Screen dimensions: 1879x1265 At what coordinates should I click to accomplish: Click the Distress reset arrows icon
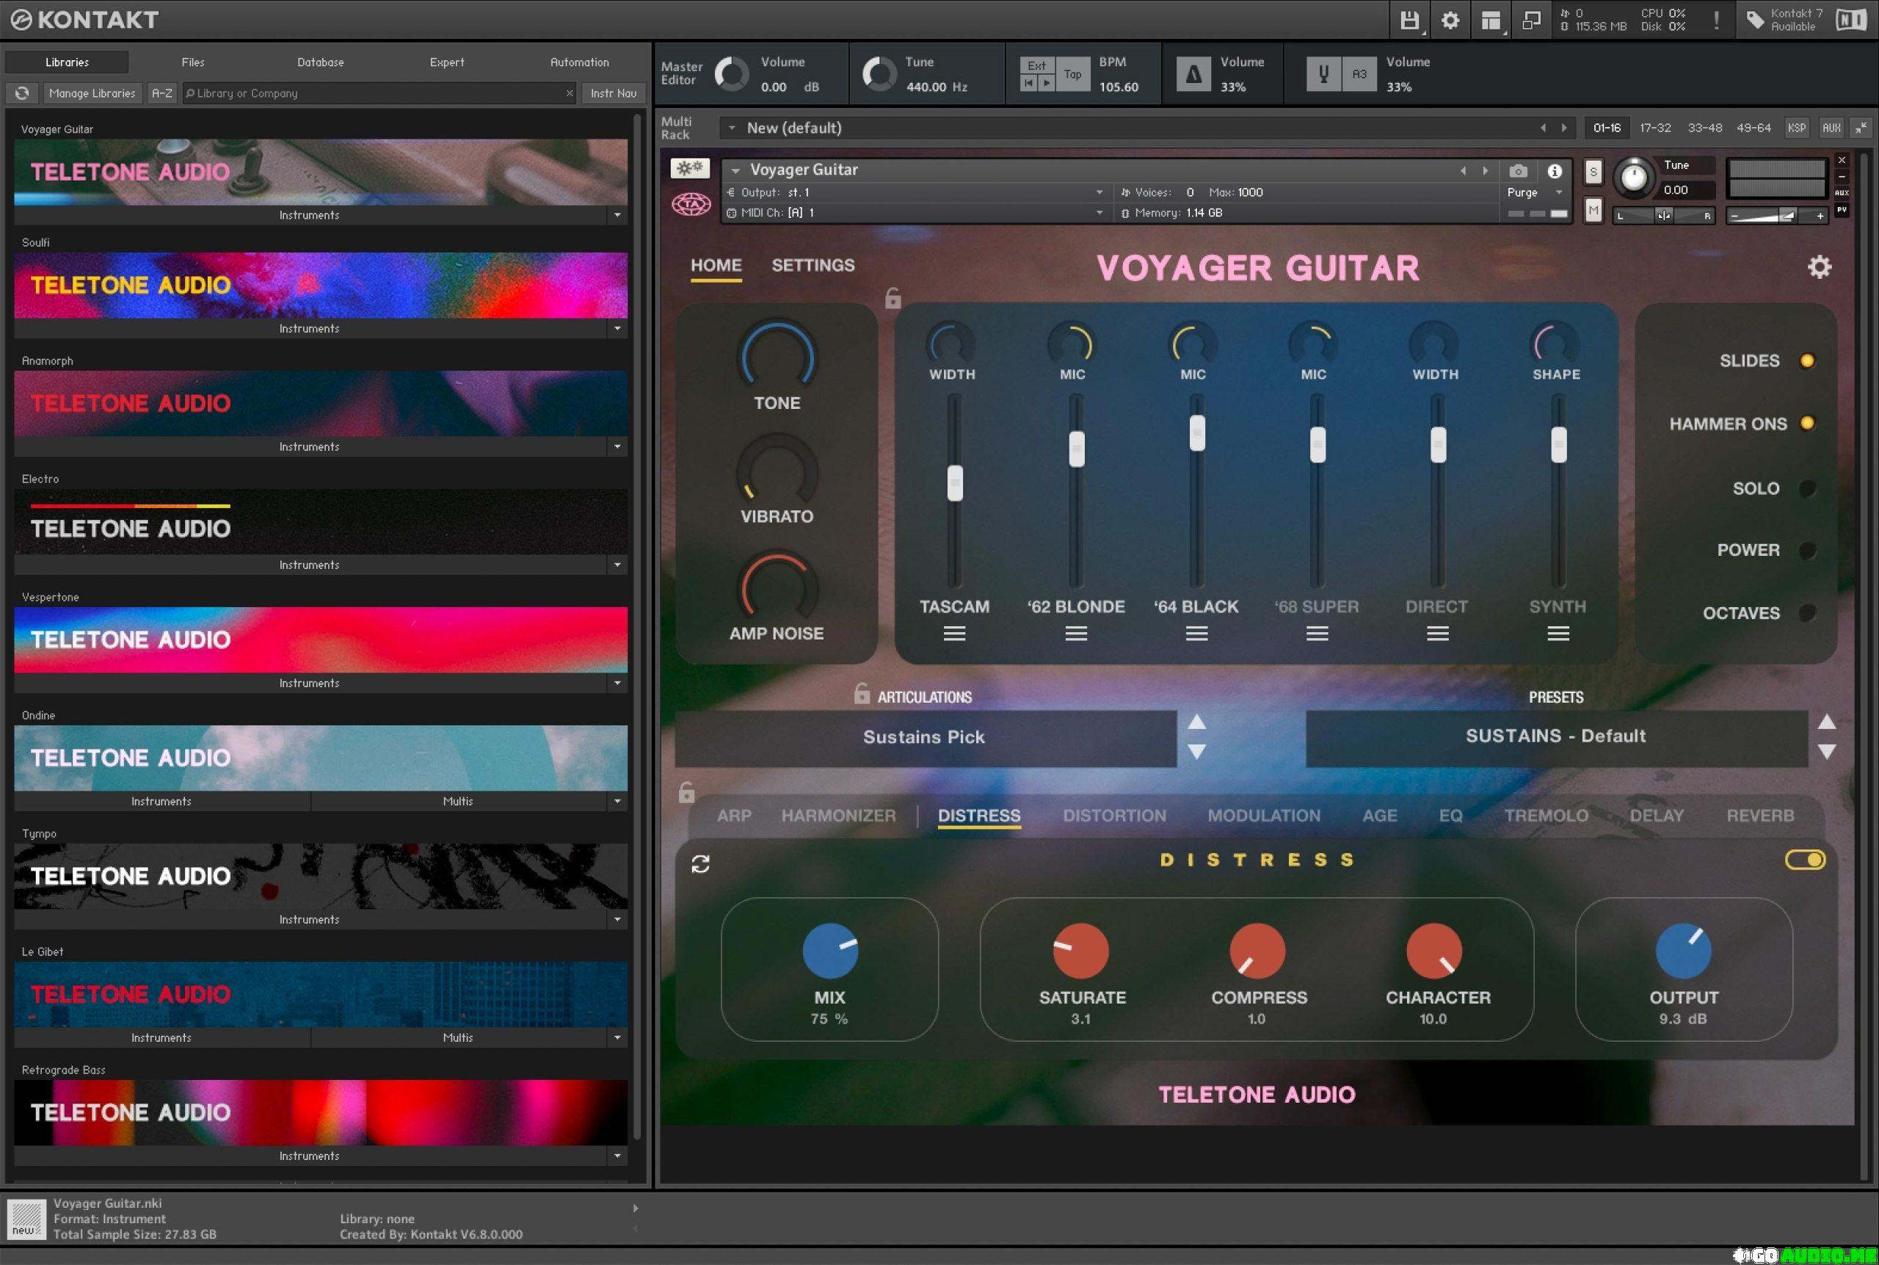[700, 864]
